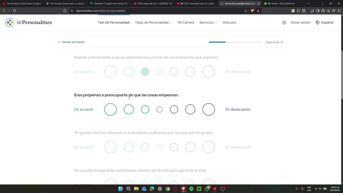
Task: Open the extensions puzzle icon
Action: pos(298,11)
